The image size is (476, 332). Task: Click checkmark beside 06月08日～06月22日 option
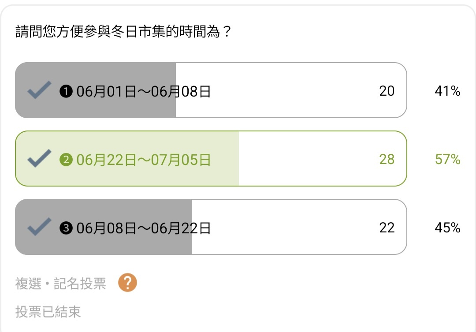click(40, 227)
